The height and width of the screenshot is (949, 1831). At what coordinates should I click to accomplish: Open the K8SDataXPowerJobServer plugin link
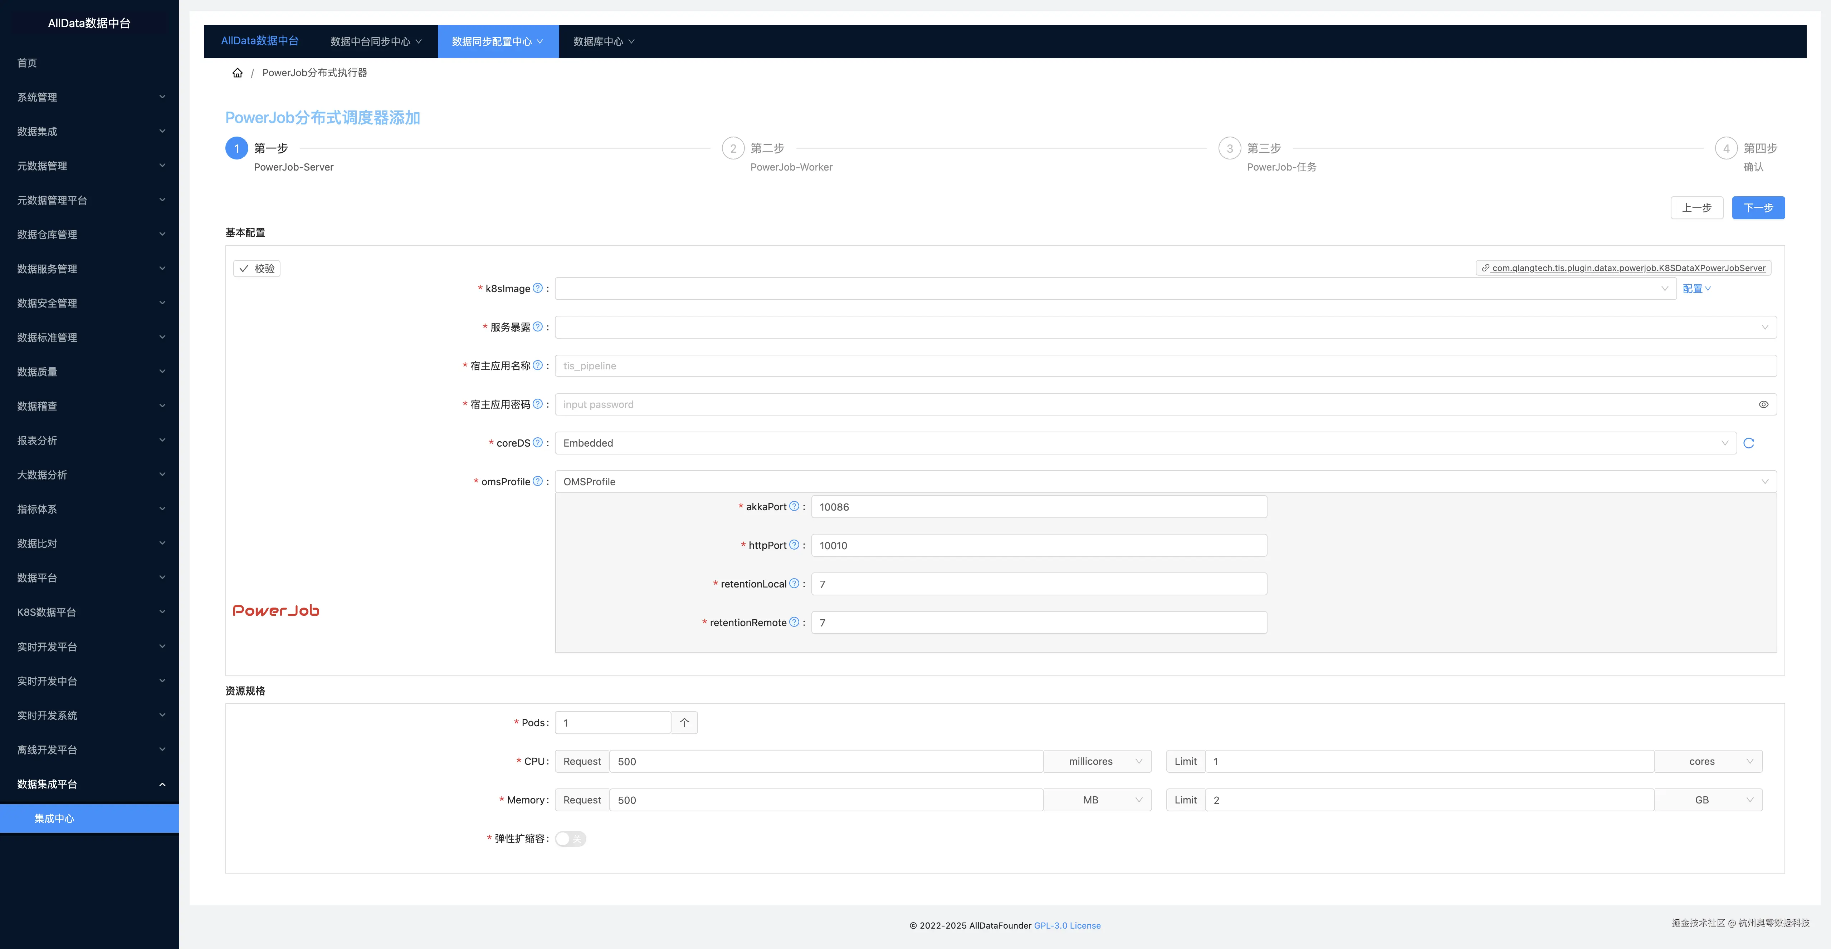[1628, 268]
